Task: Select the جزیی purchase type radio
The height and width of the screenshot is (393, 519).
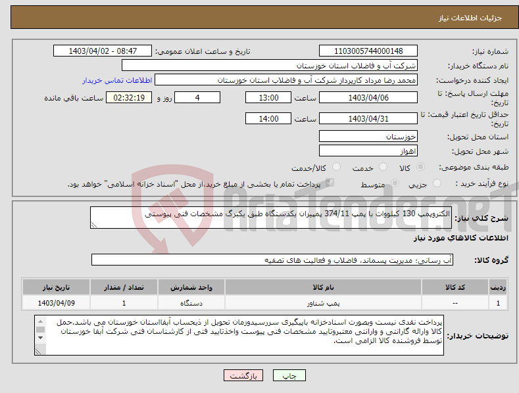Action: [x=437, y=183]
